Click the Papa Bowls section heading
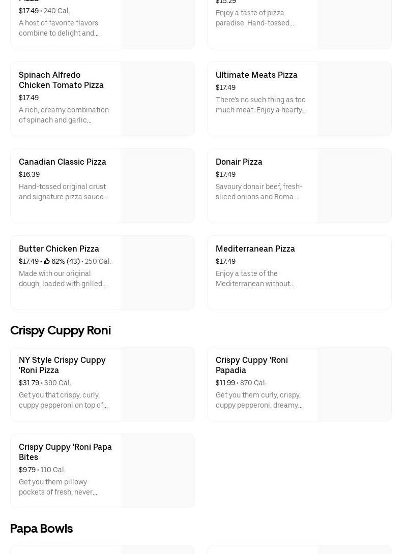 [42, 529]
